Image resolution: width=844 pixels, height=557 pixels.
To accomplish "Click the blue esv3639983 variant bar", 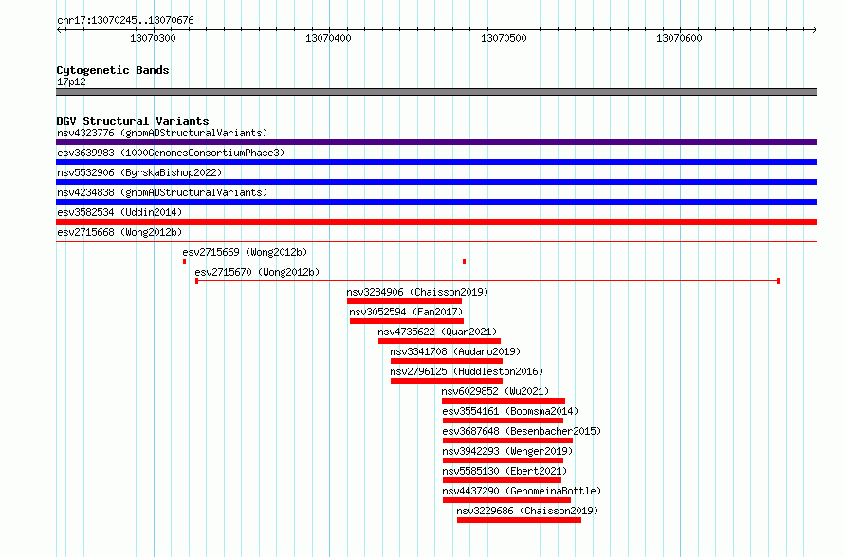I will point(436,162).
